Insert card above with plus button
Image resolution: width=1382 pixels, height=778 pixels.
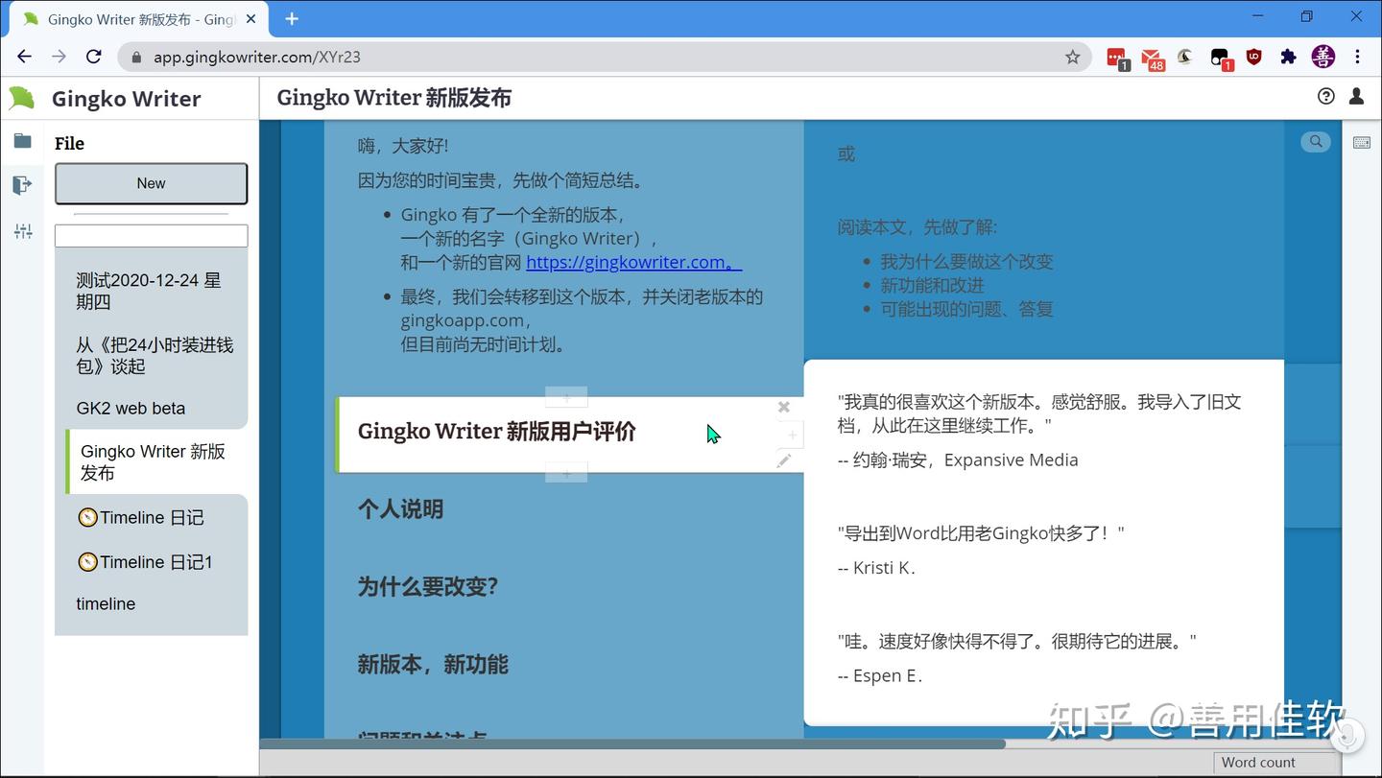click(x=566, y=397)
